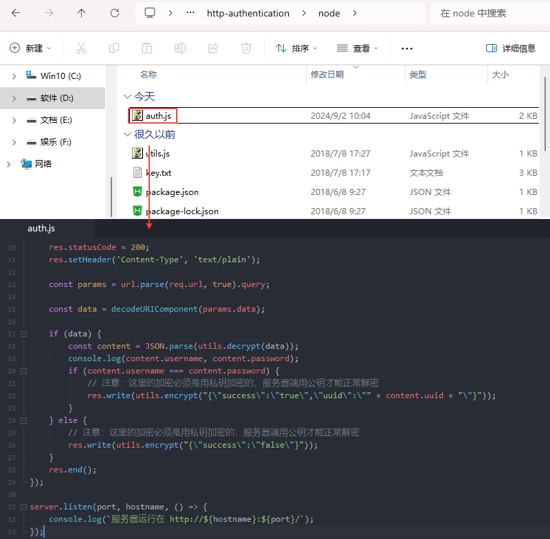Screen dimensions: 550x539
Task: Sort by the 名称 column header
Action: (x=148, y=75)
